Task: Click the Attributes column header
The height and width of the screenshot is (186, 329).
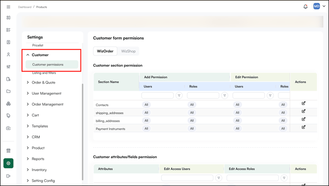Action: (126, 169)
